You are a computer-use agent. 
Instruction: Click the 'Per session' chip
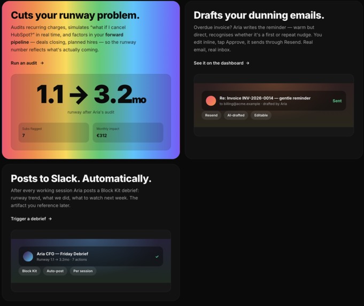(83, 271)
